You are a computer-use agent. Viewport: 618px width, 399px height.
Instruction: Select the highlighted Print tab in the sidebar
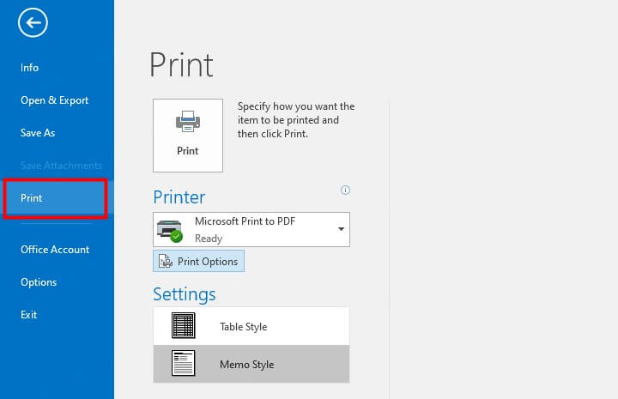coord(32,198)
